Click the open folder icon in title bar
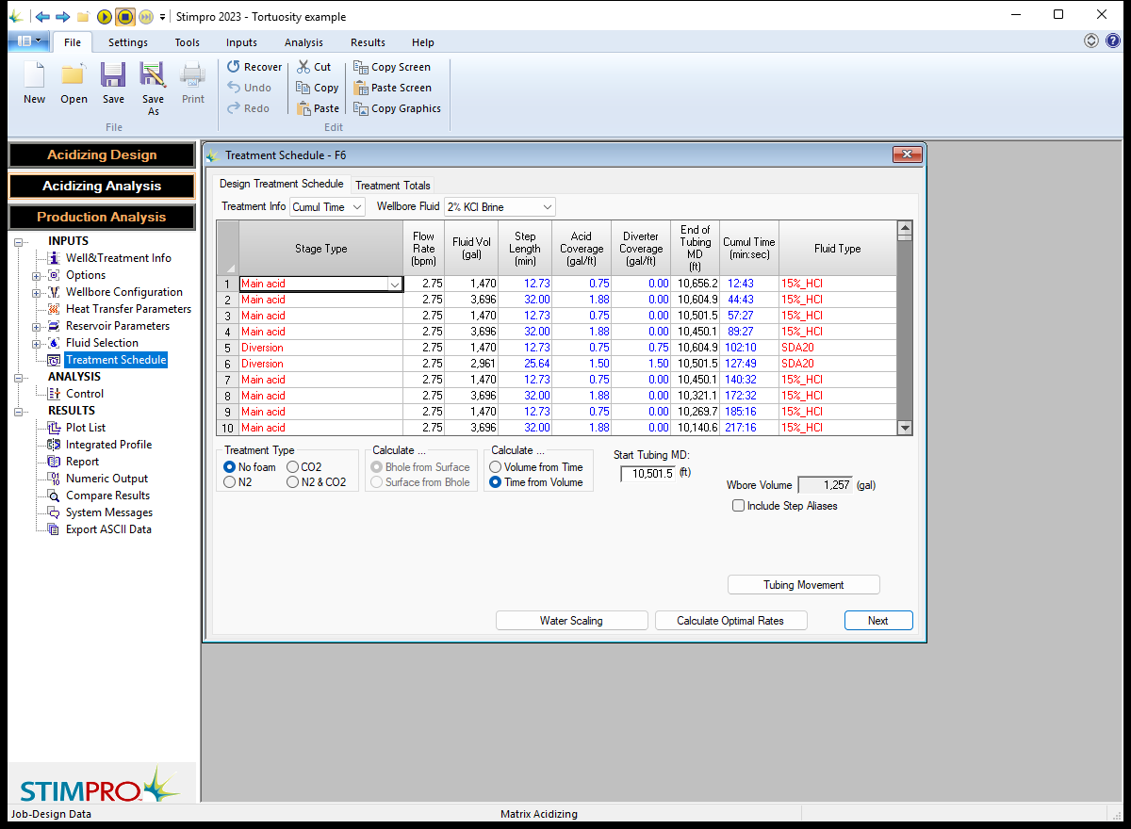The image size is (1131, 829). (83, 17)
